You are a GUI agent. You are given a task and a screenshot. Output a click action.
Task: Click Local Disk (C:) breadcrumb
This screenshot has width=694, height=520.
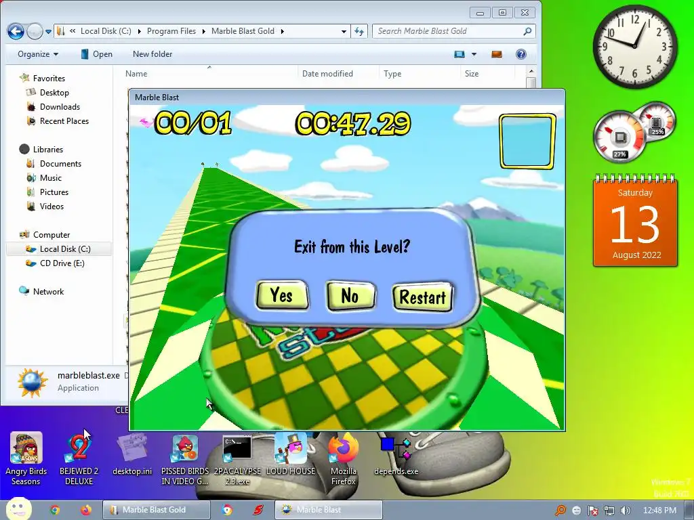point(106,31)
